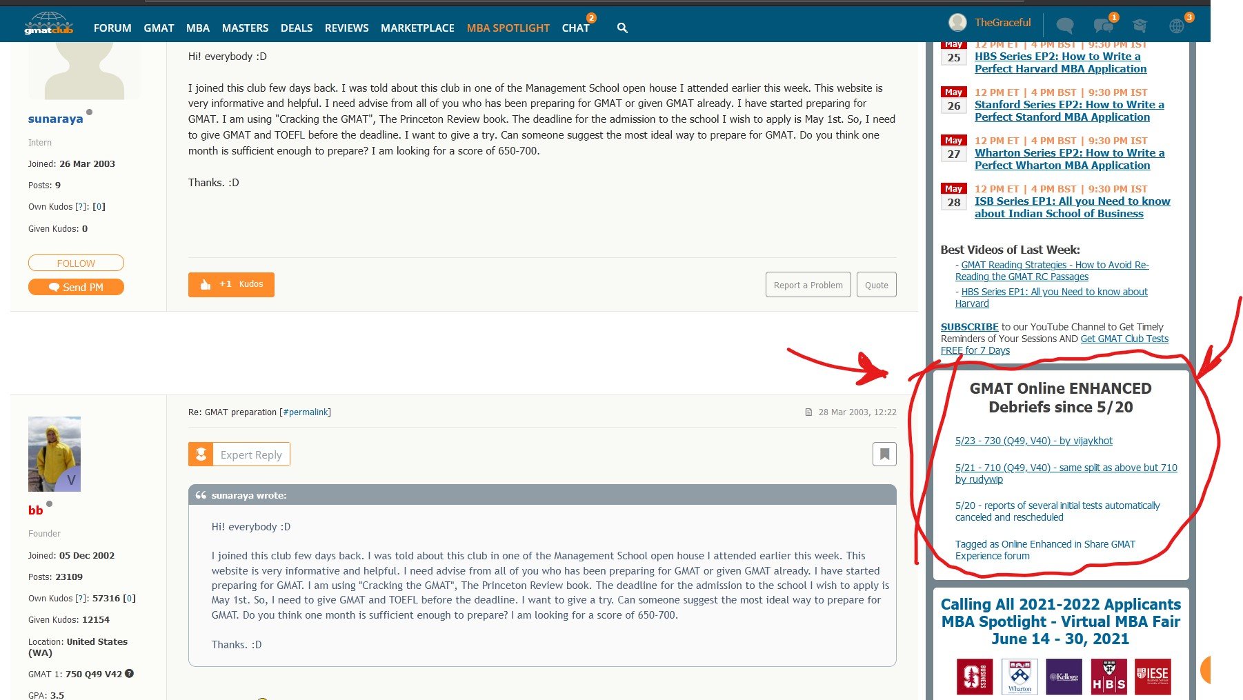Open GMAT Reading Strategies video link
This screenshot has width=1243, height=700.
point(1052,271)
